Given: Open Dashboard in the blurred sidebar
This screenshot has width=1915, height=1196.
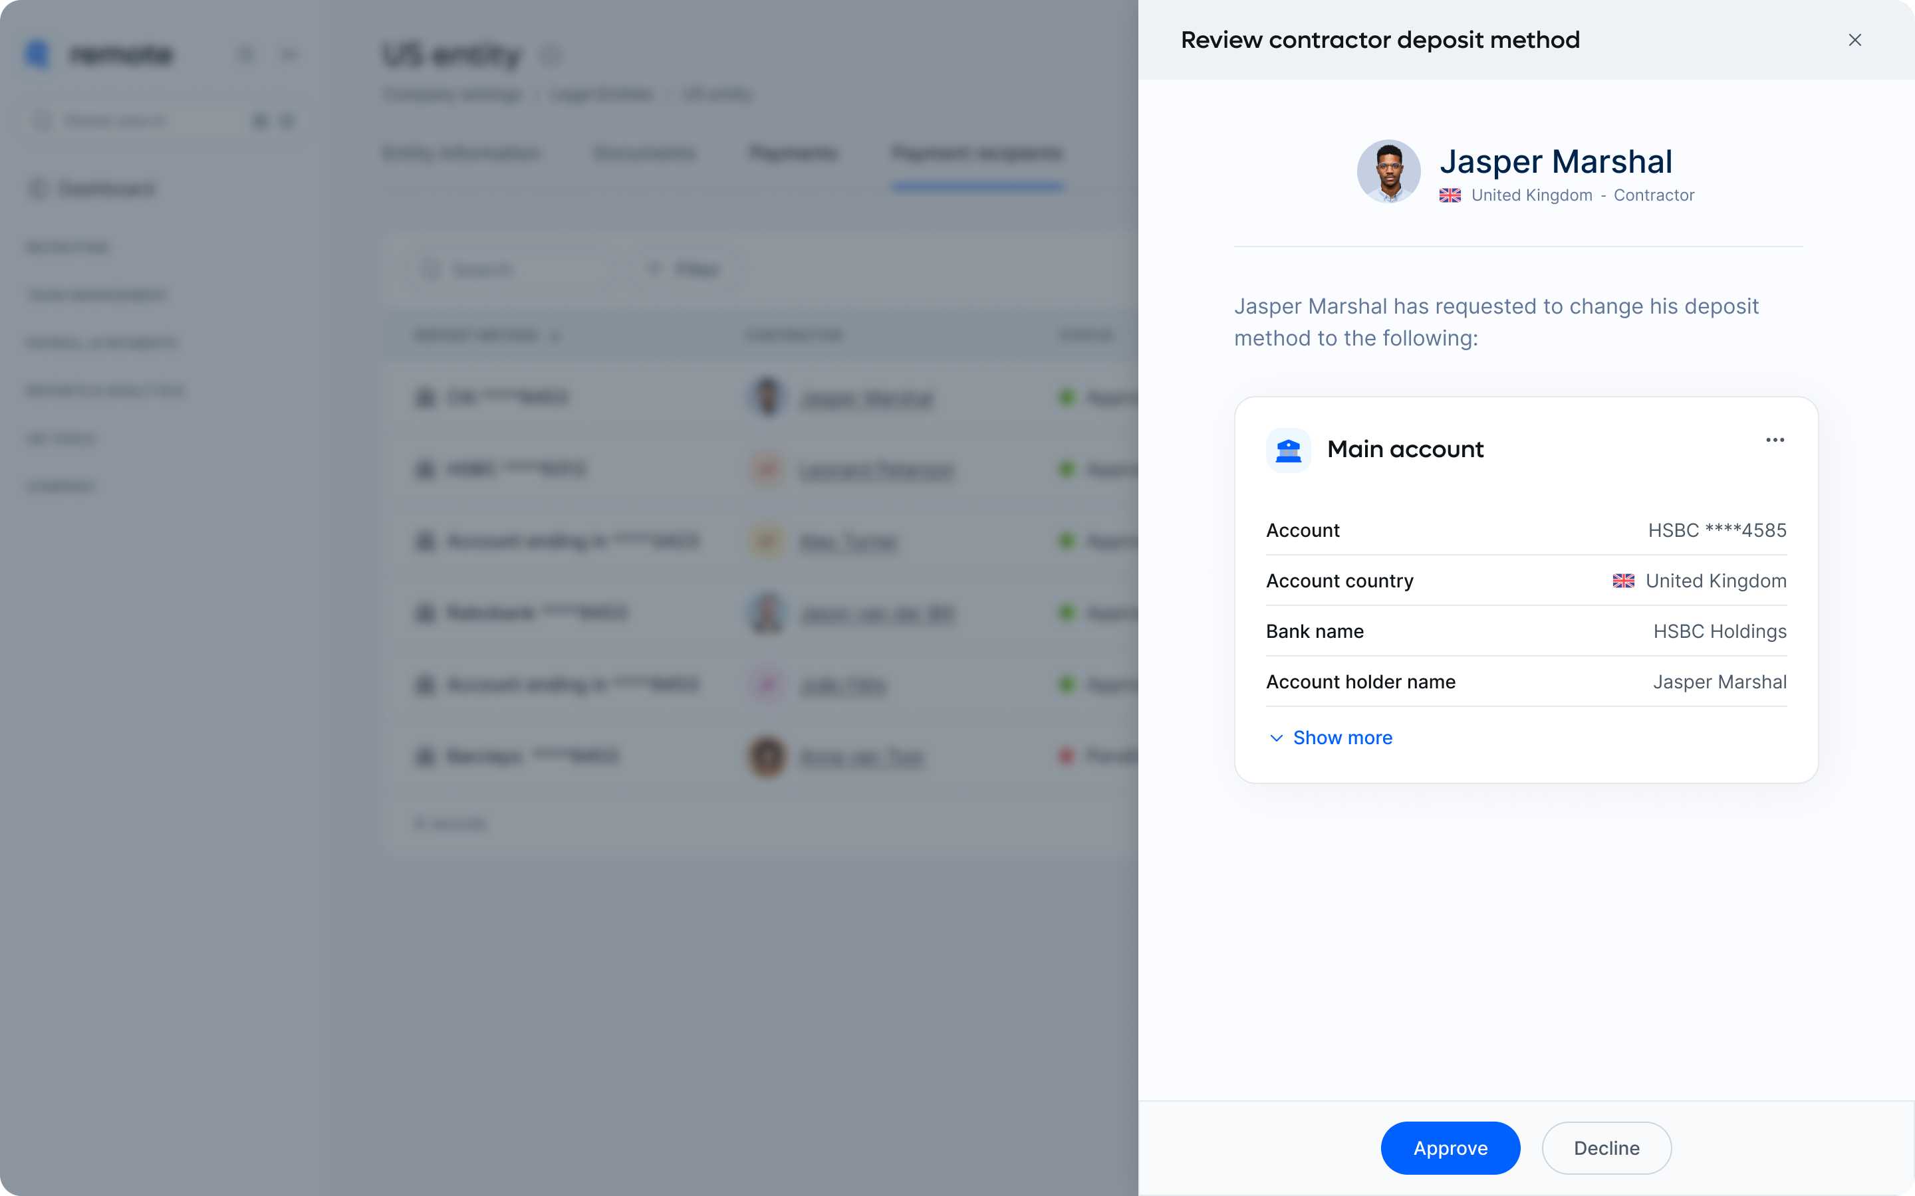Looking at the screenshot, I should 92,189.
